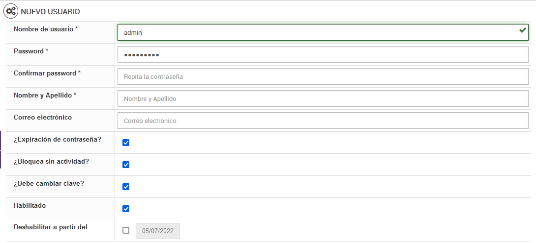The width and height of the screenshot is (536, 243).
Task: Select the Confirmar password field
Action: [323, 76]
